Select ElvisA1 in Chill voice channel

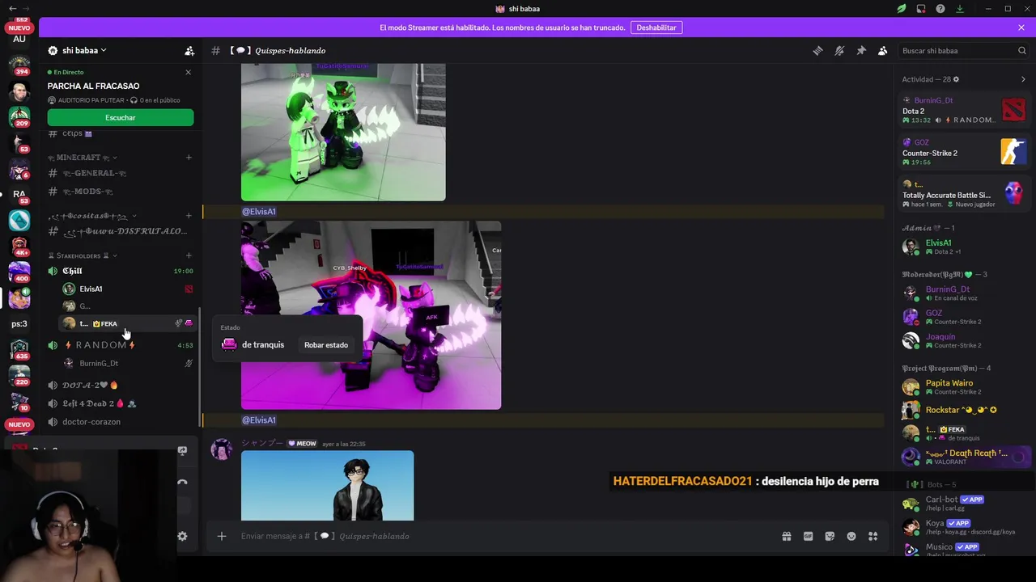(x=128, y=289)
